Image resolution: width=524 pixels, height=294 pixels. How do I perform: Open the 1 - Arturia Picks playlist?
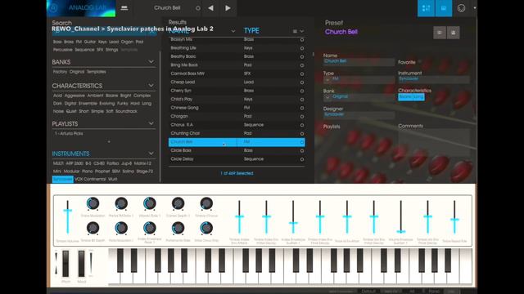pos(69,133)
